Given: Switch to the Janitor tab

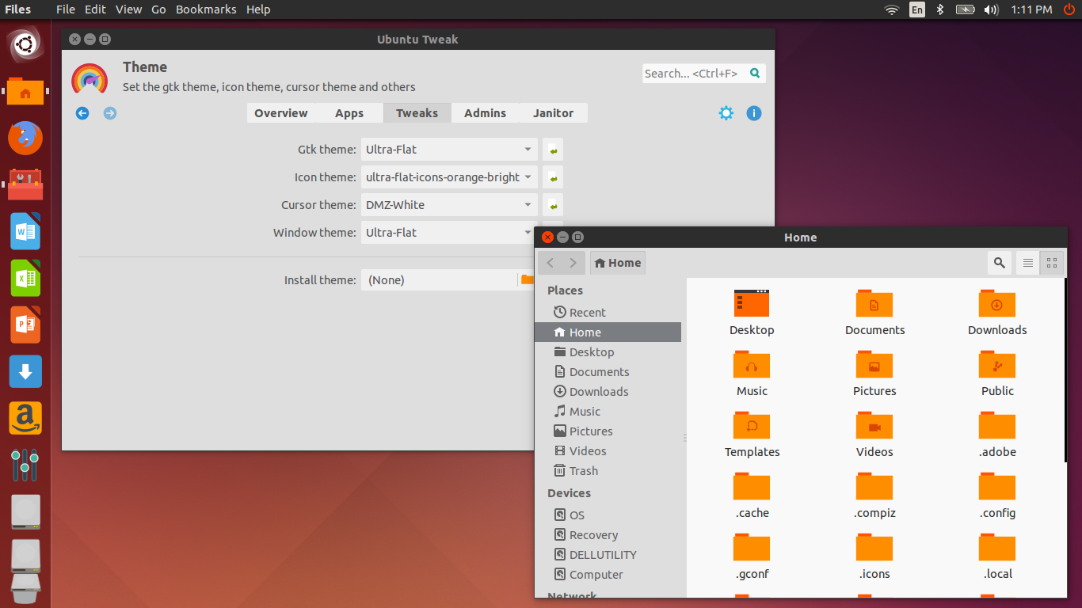Looking at the screenshot, I should pyautogui.click(x=553, y=113).
